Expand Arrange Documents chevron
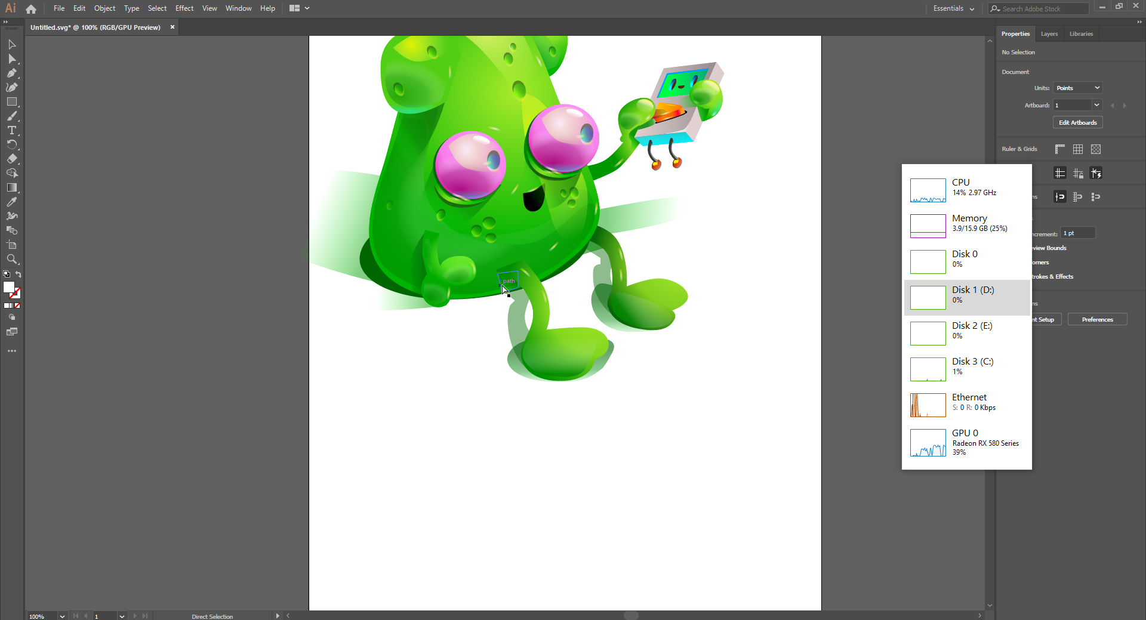 click(307, 8)
